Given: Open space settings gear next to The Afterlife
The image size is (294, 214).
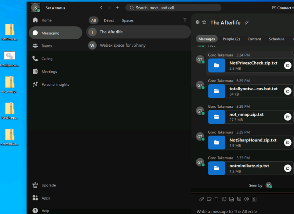Looking at the screenshot, I should [197, 22].
